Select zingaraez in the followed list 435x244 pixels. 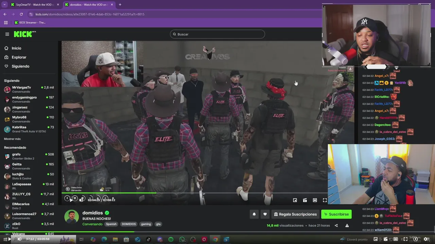(x=29, y=109)
